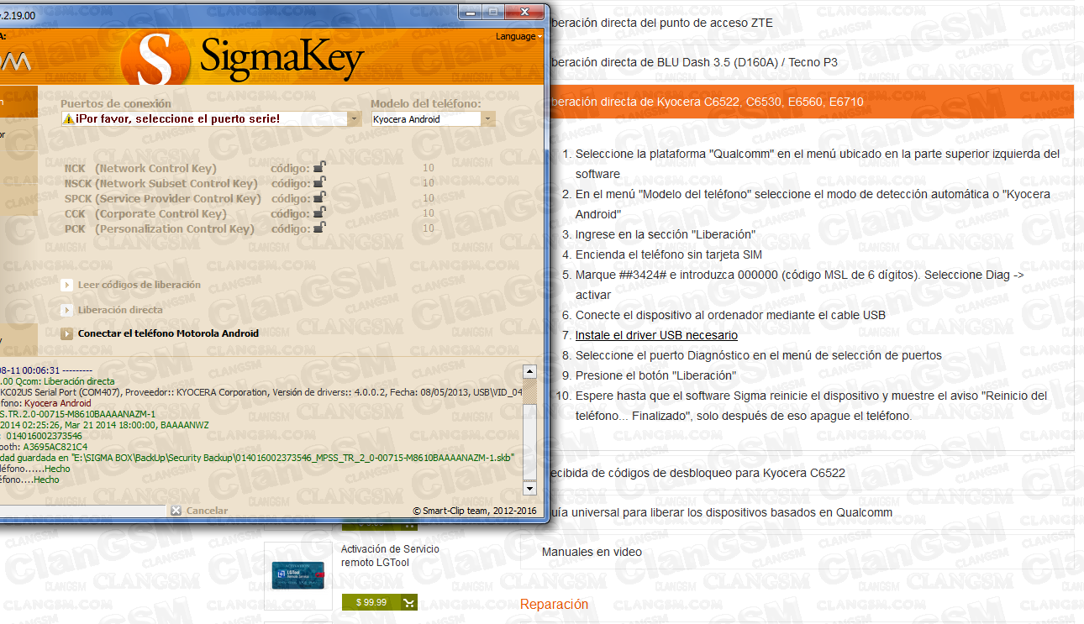
Task: Open the Puertos de conexión port dropdown
Action: 355,119
